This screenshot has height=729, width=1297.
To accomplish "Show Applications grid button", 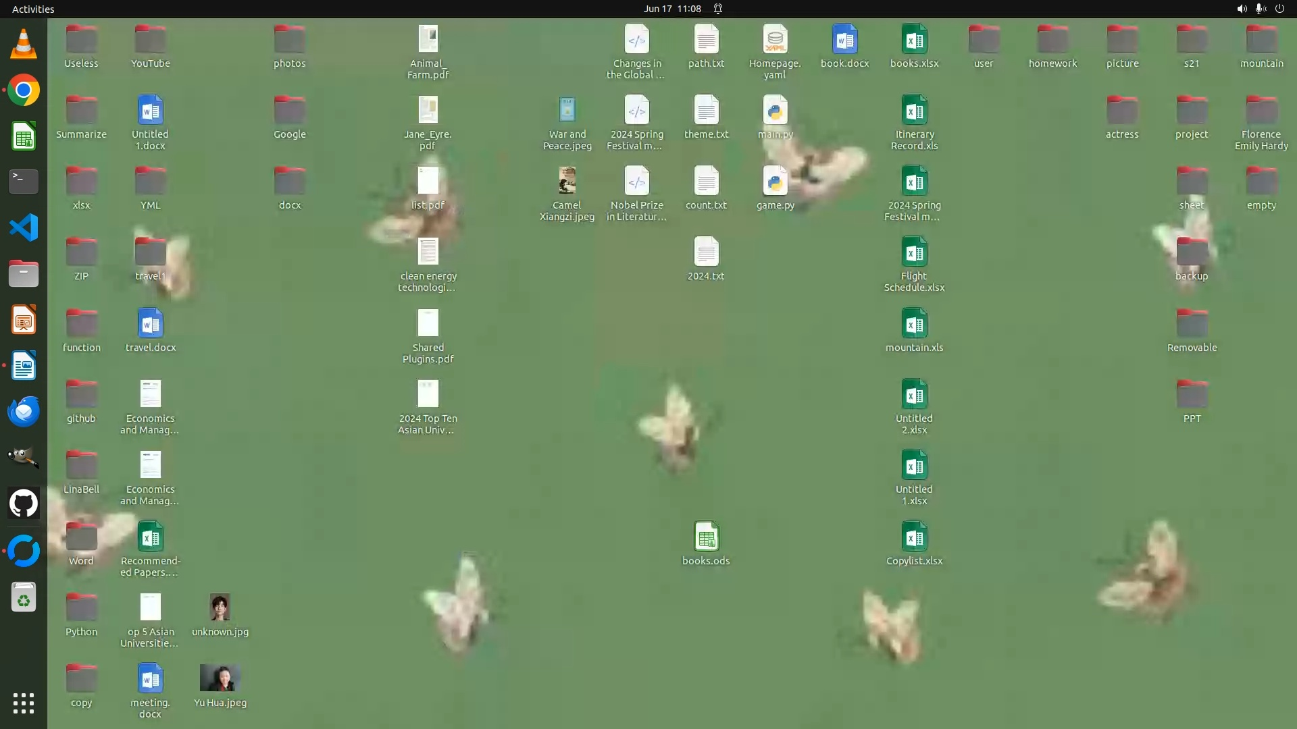I will [x=23, y=703].
